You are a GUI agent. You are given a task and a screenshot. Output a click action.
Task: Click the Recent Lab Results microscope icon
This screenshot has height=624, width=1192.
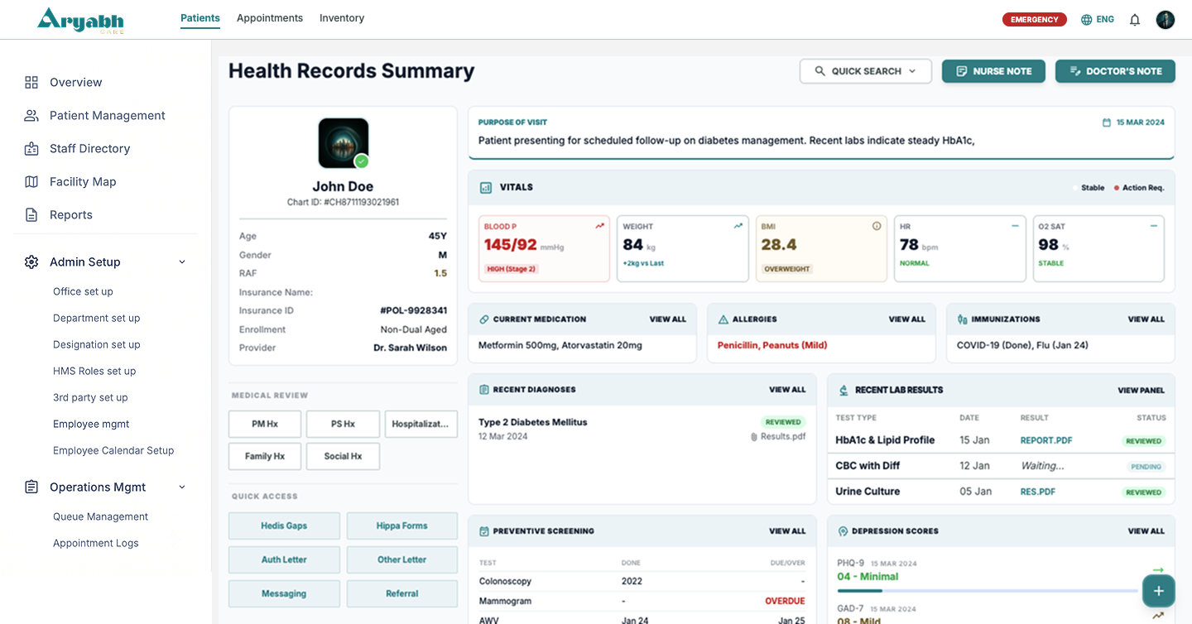click(844, 390)
